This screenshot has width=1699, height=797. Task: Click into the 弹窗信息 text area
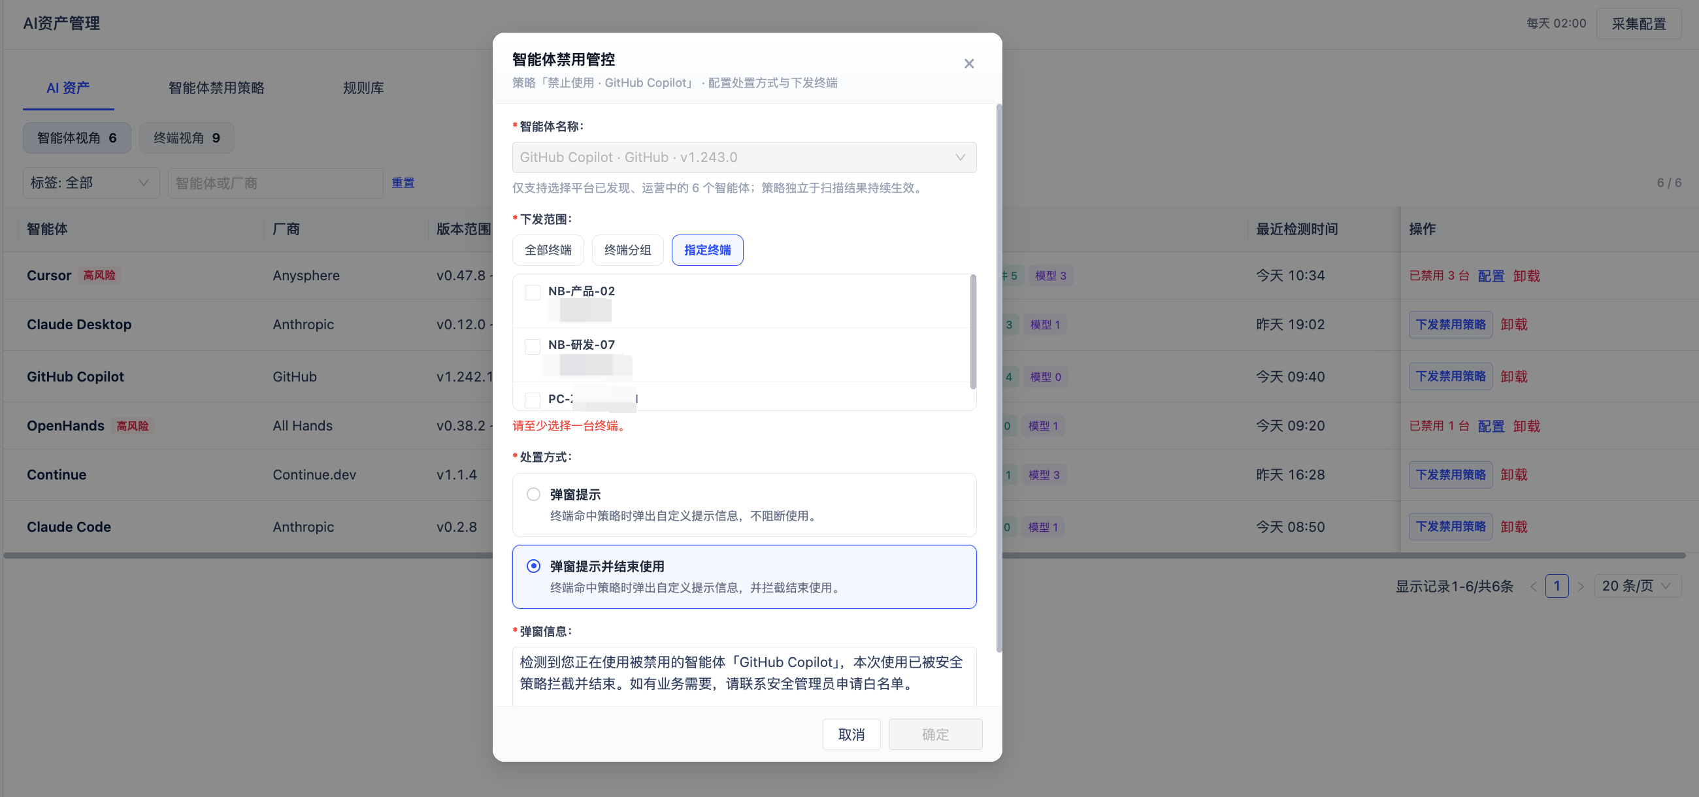744,675
